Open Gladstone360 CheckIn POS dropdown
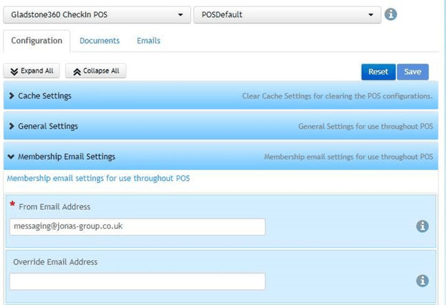The image size is (446, 305). point(97,14)
